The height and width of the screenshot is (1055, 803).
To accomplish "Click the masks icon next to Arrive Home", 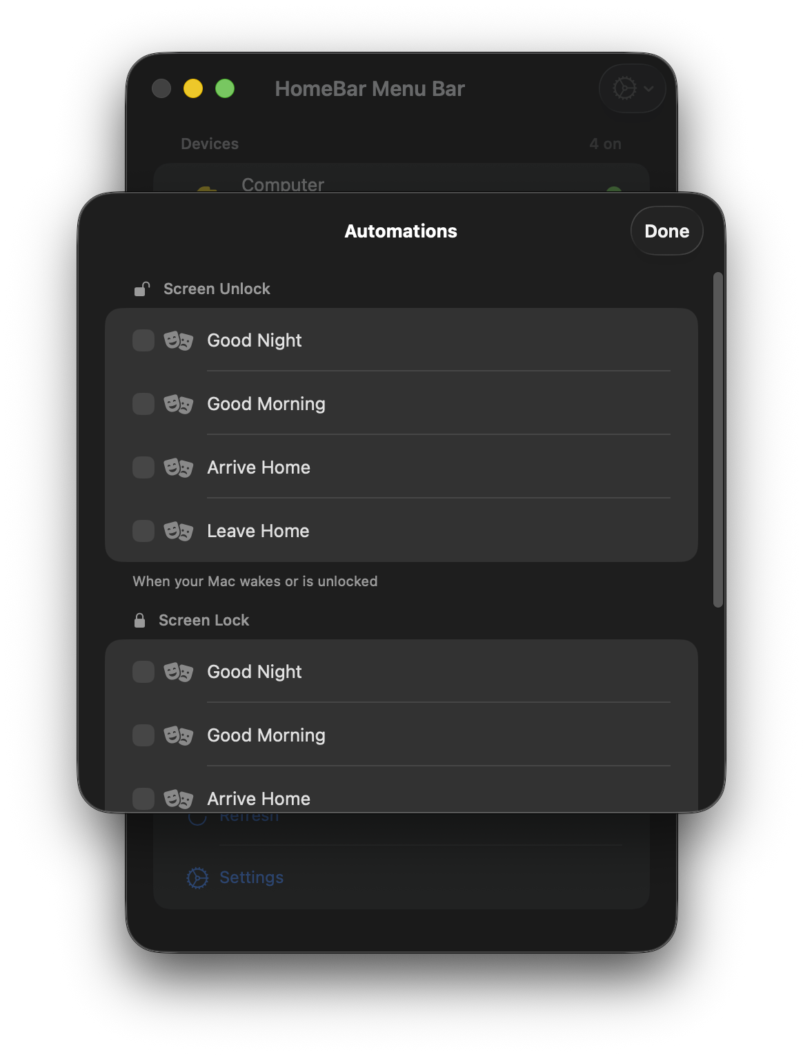I will click(x=179, y=467).
